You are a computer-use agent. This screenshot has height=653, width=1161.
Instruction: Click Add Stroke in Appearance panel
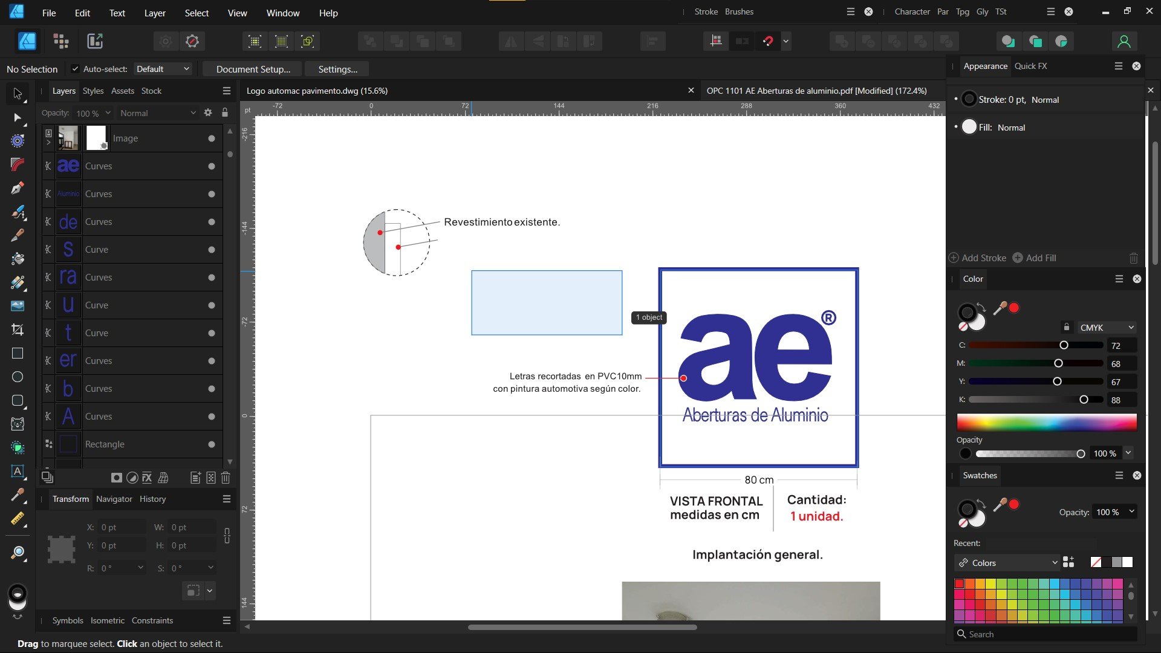point(978,258)
